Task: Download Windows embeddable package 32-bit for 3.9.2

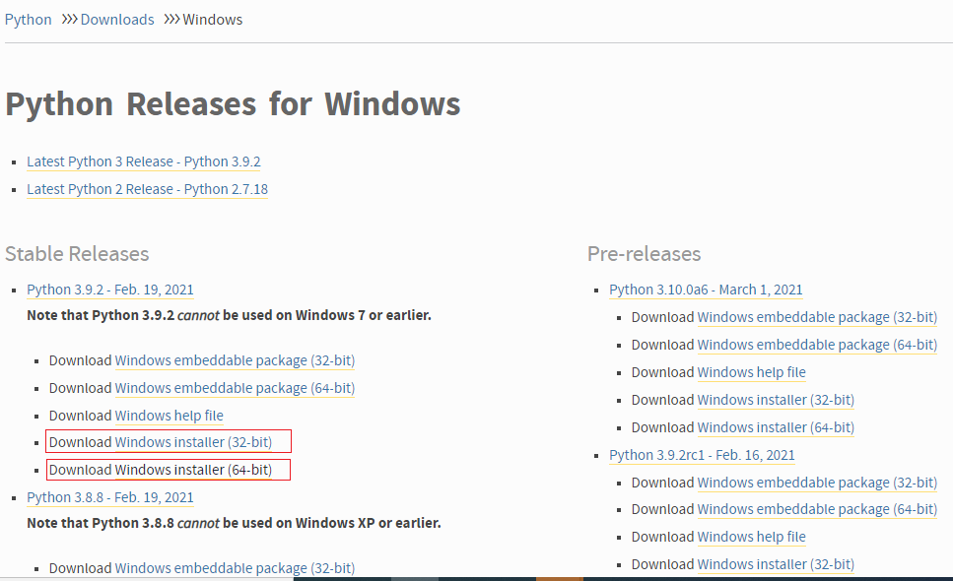Action: coord(235,359)
